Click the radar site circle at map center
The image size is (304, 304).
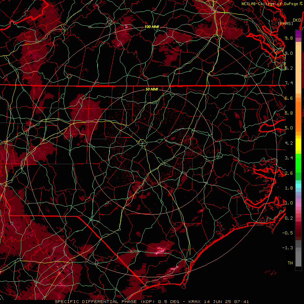click(x=142, y=143)
